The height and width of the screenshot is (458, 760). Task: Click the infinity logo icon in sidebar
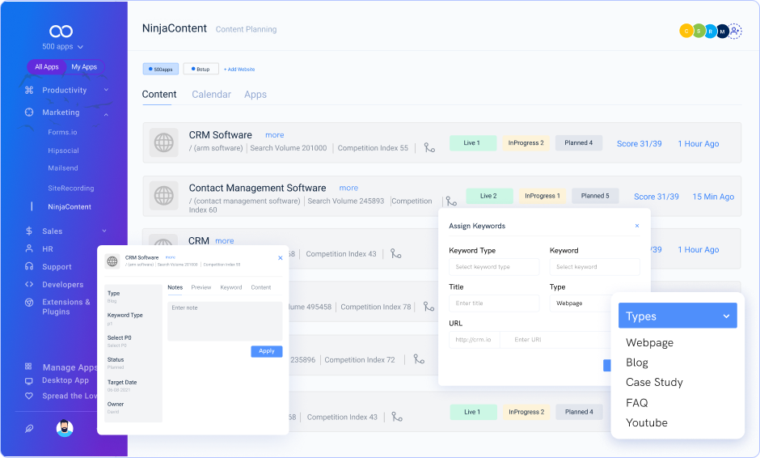tap(61, 31)
